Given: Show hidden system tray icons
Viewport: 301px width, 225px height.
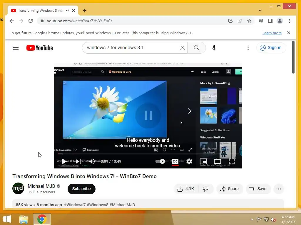Looking at the screenshot, I should (x=252, y=219).
